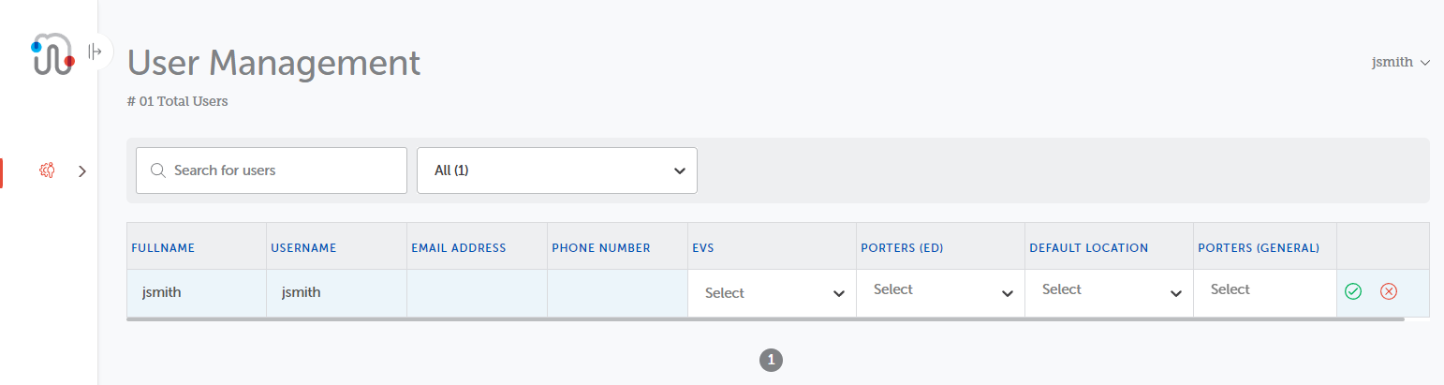Click the red X to cancel editing
Image resolution: width=1444 pixels, height=385 pixels.
(x=1389, y=291)
